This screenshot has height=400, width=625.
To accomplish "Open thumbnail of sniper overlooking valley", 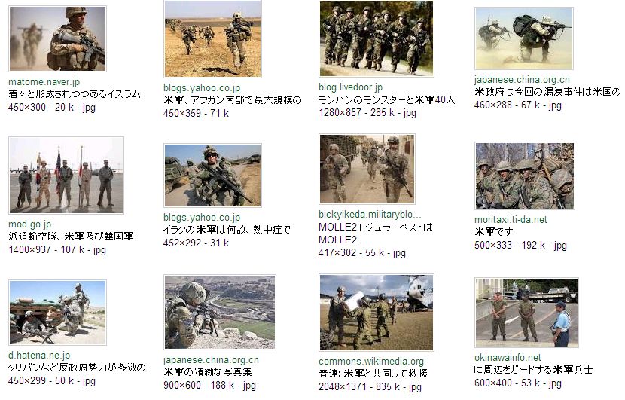I will click(x=220, y=313).
